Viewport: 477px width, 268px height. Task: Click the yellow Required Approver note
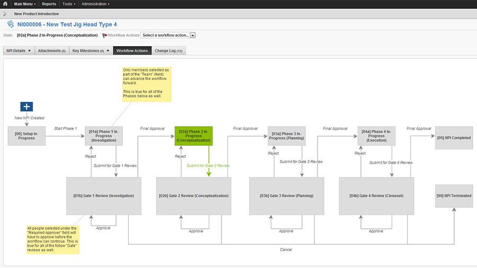pos(53,239)
